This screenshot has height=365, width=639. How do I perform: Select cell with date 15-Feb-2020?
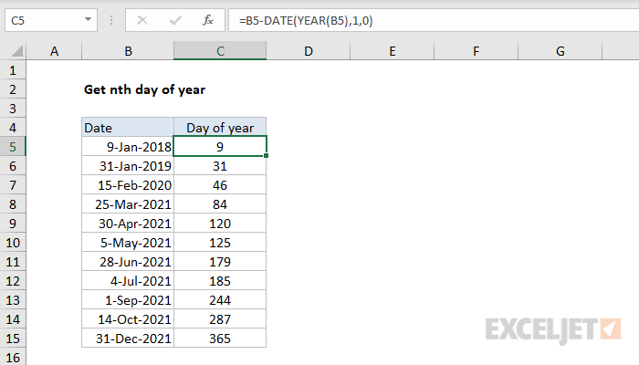click(128, 185)
